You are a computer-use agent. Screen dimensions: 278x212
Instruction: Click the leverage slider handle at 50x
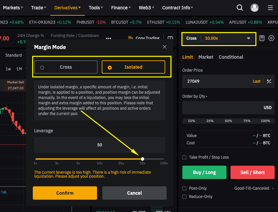(x=143, y=159)
